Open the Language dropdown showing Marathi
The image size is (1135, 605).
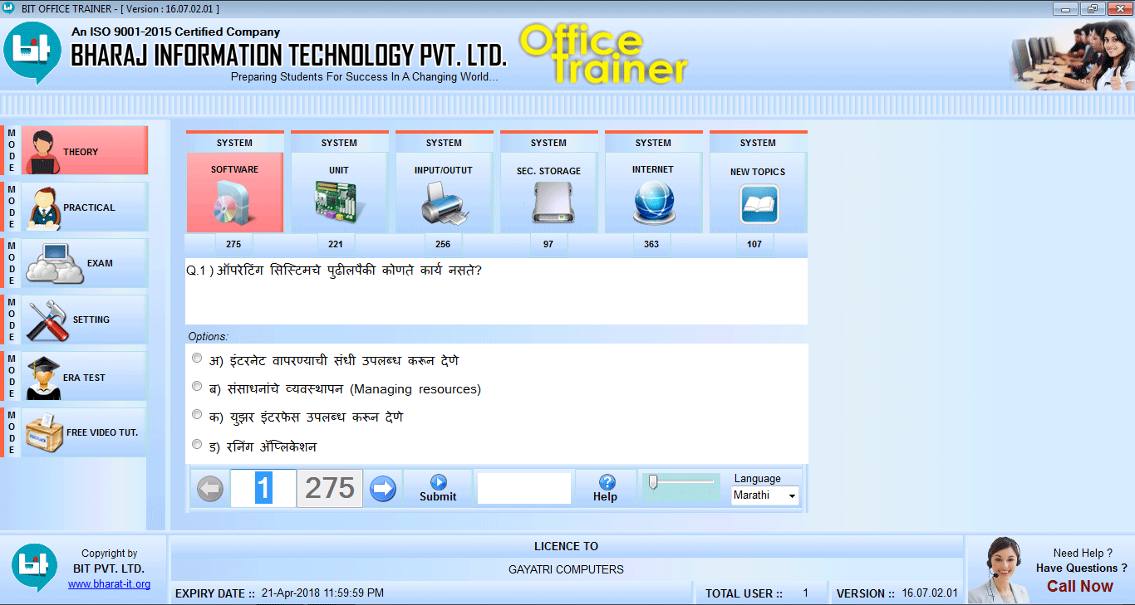click(765, 495)
